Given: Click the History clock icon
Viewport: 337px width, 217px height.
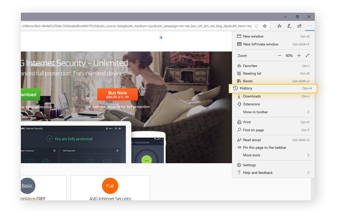Looking at the screenshot, I should tap(236, 88).
